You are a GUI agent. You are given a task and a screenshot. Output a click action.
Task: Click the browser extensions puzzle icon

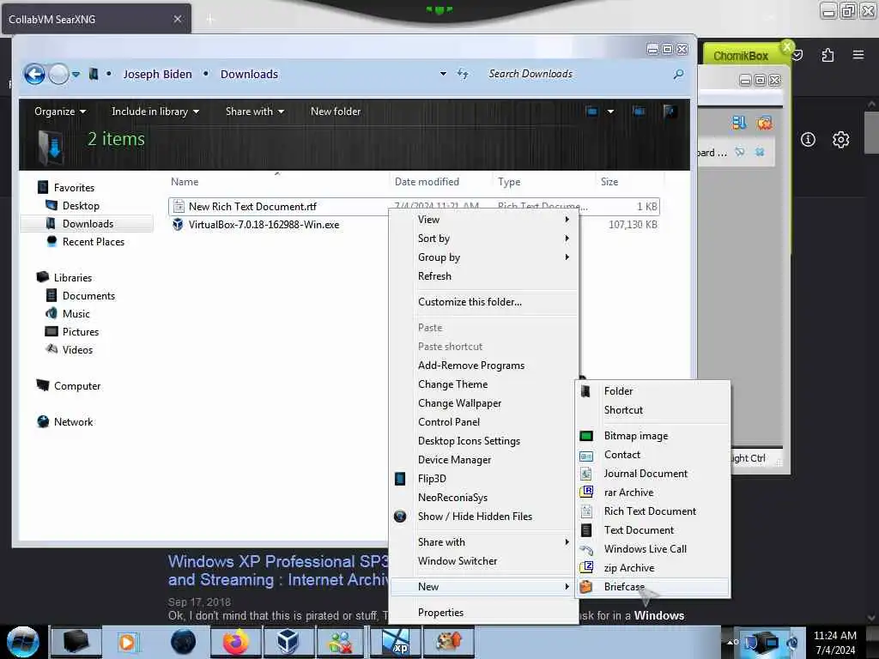click(x=827, y=55)
